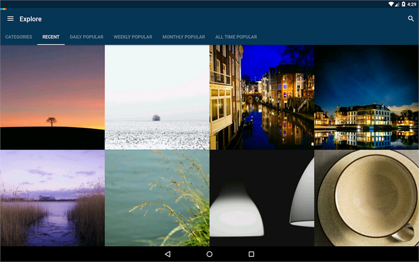Image resolution: width=419 pixels, height=262 pixels.
Task: Tap the battery status icon
Action: [x=403, y=4]
